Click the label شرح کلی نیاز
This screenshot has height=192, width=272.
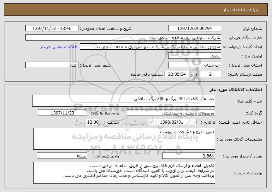pyautogui.click(x=249, y=101)
